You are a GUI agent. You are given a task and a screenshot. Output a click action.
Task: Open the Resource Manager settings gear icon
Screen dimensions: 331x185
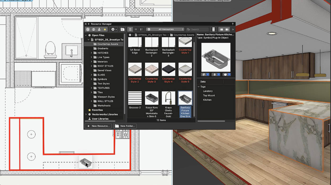pyautogui.click(x=113, y=29)
